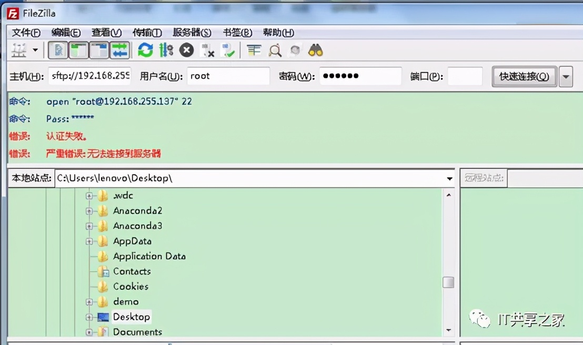Expand the Anaconda3 folder node
The image size is (583, 345).
pyautogui.click(x=89, y=226)
